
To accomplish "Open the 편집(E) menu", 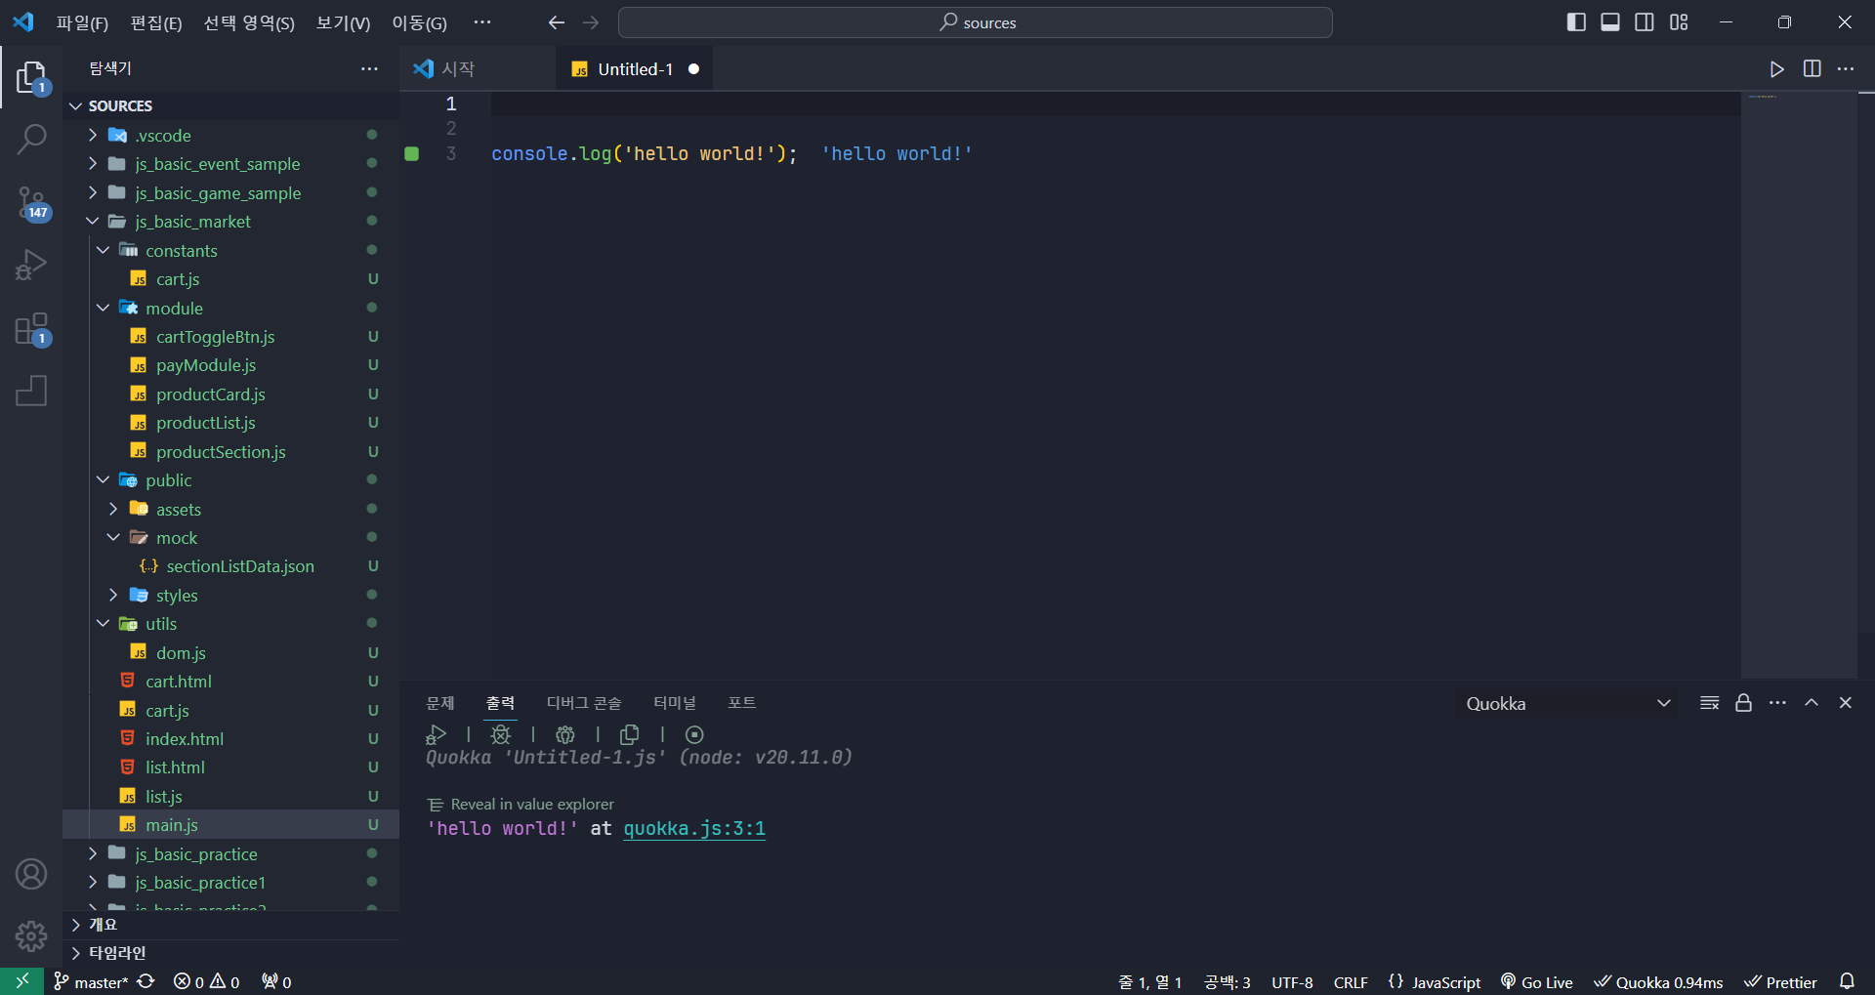I will pyautogui.click(x=155, y=21).
